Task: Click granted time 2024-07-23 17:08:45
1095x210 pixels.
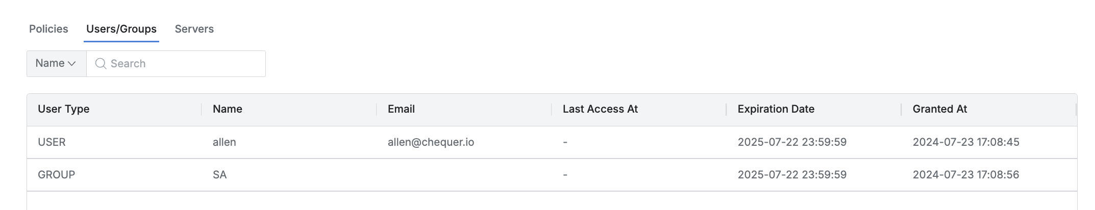Action: coord(965,142)
